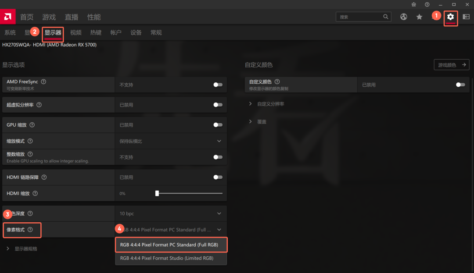Enable HDMI 链路保障 switch
474x273 pixels.
(218, 177)
